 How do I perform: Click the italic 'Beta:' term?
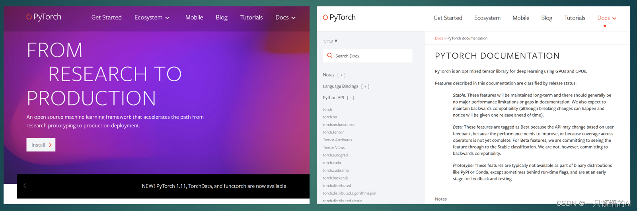click(458, 127)
